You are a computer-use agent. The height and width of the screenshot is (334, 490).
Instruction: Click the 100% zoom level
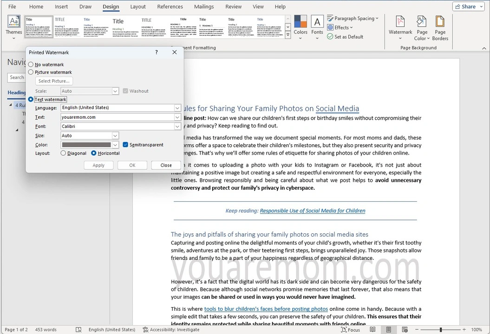(x=476, y=330)
